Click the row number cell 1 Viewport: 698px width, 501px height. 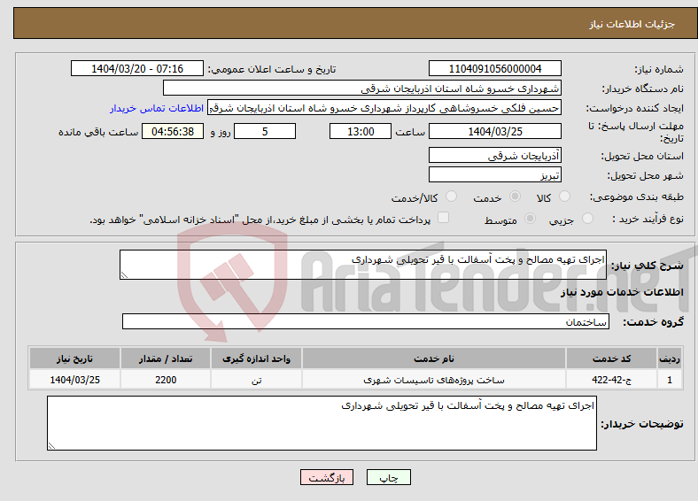point(670,380)
